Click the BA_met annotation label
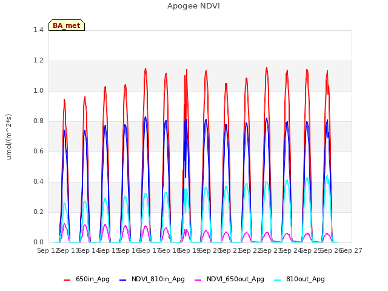The height and width of the screenshot is (291, 388). pos(67,25)
